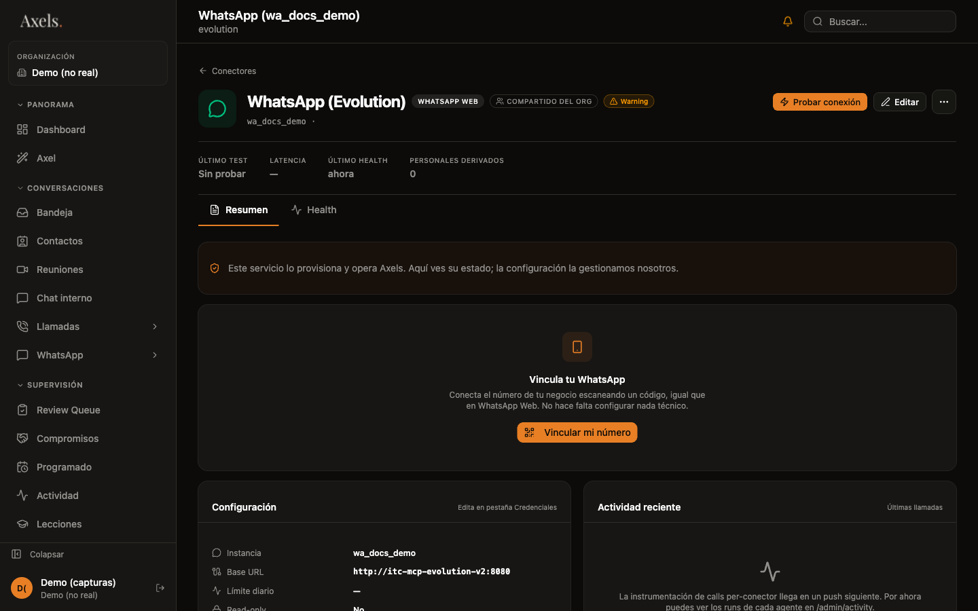Click the Colapsar panel icon
The width and height of the screenshot is (978, 611).
coord(16,554)
